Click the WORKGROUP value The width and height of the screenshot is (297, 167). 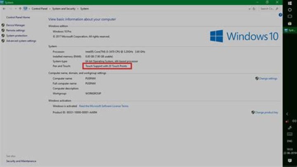tap(93, 93)
